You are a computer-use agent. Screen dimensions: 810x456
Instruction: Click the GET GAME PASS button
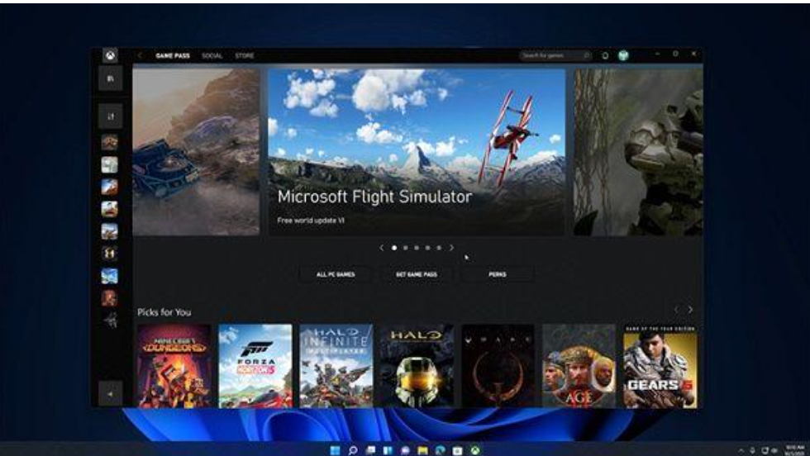417,274
